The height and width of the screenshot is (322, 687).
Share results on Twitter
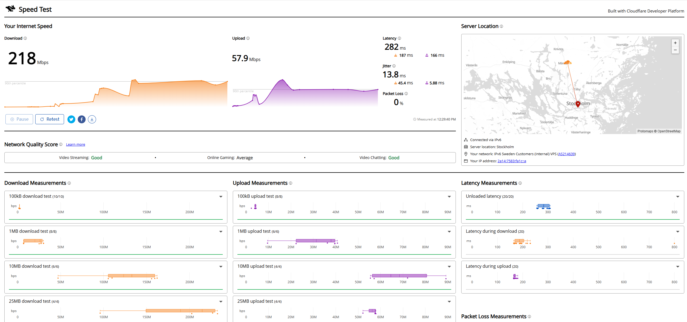pos(71,119)
